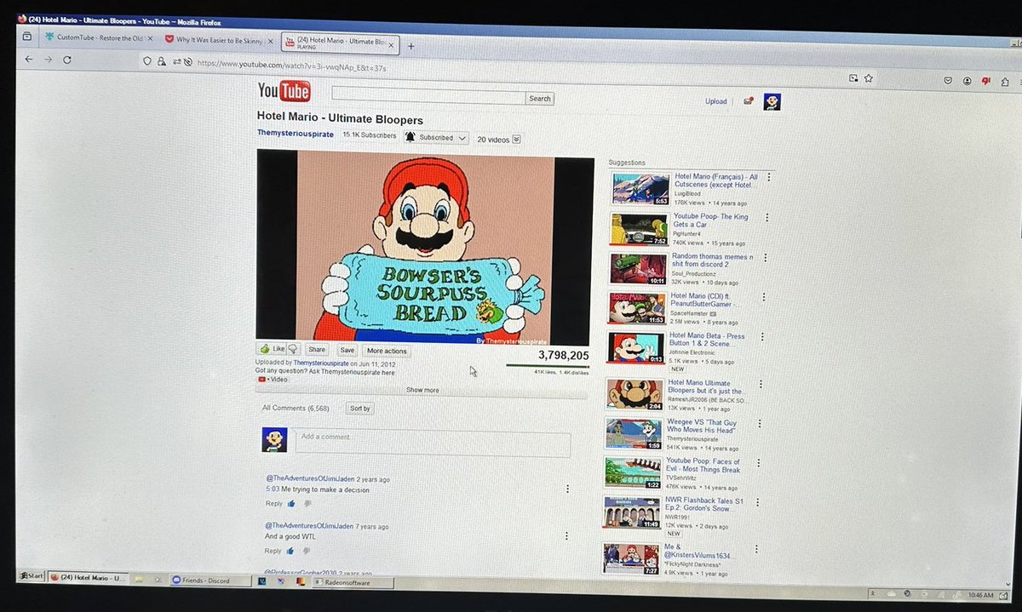Expand description with Show more
The height and width of the screenshot is (612, 1022).
(422, 391)
